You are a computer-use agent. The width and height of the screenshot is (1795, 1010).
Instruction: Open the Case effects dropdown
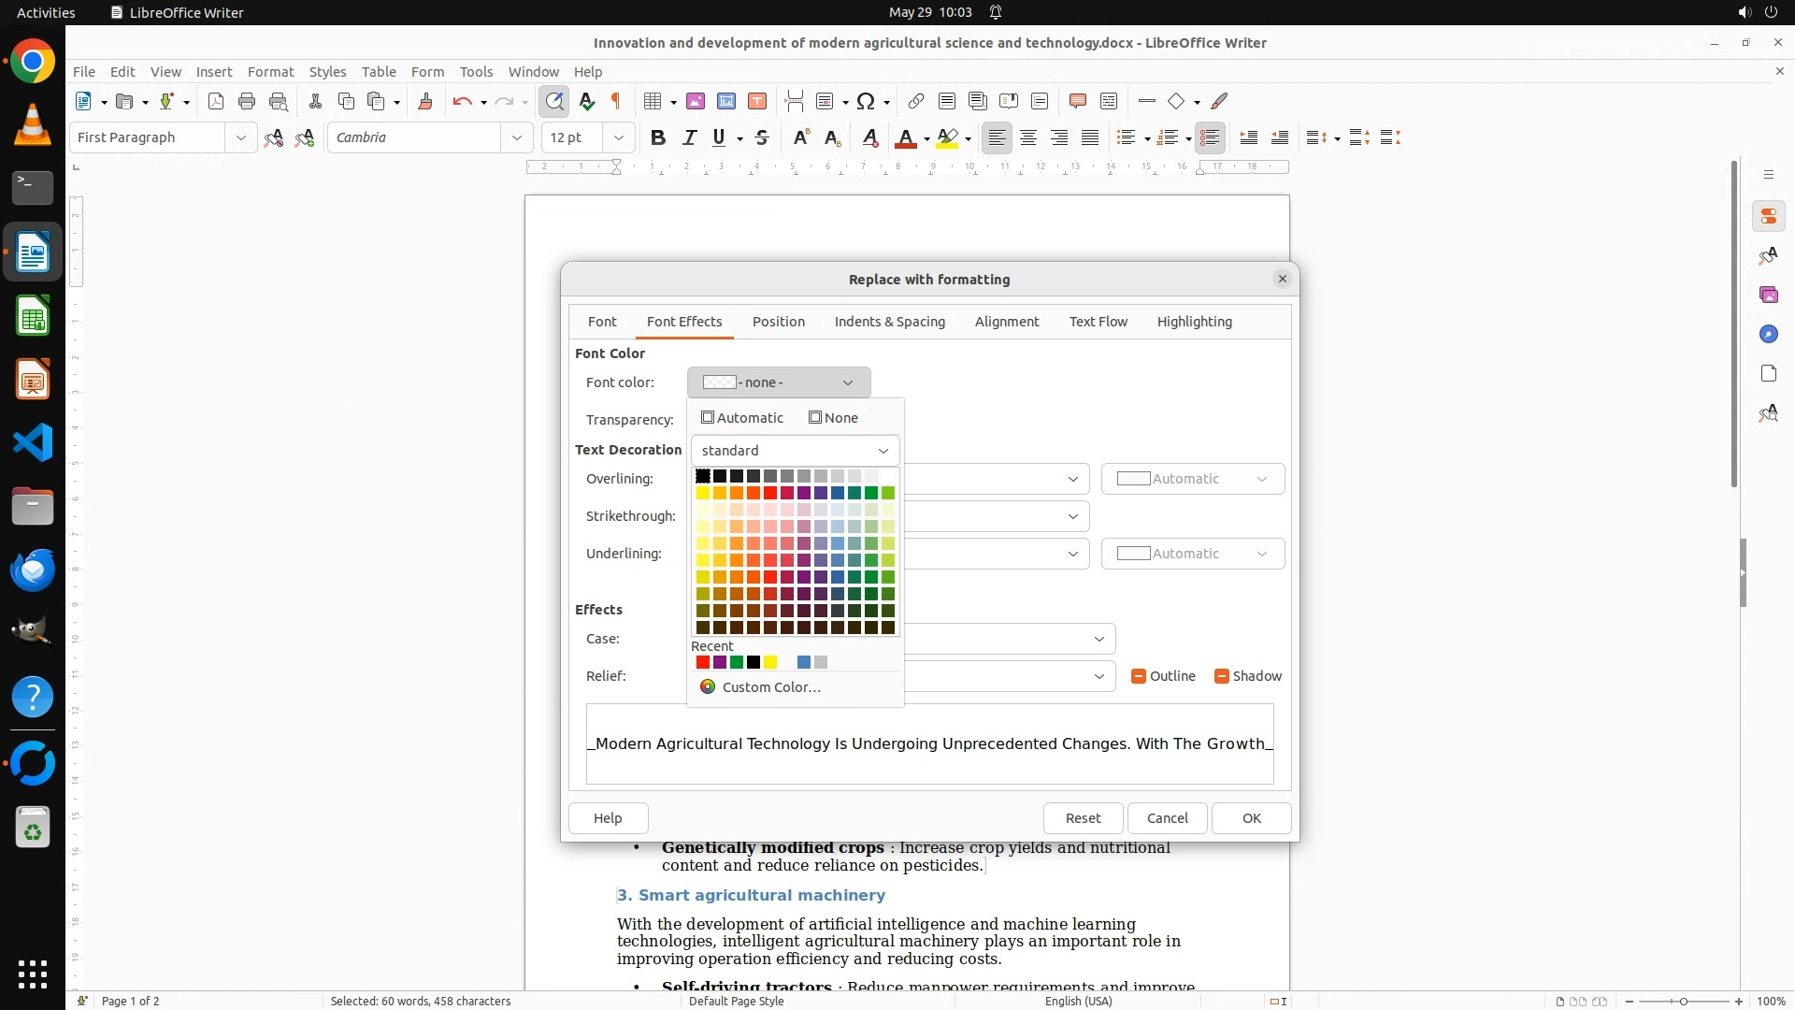click(1099, 639)
